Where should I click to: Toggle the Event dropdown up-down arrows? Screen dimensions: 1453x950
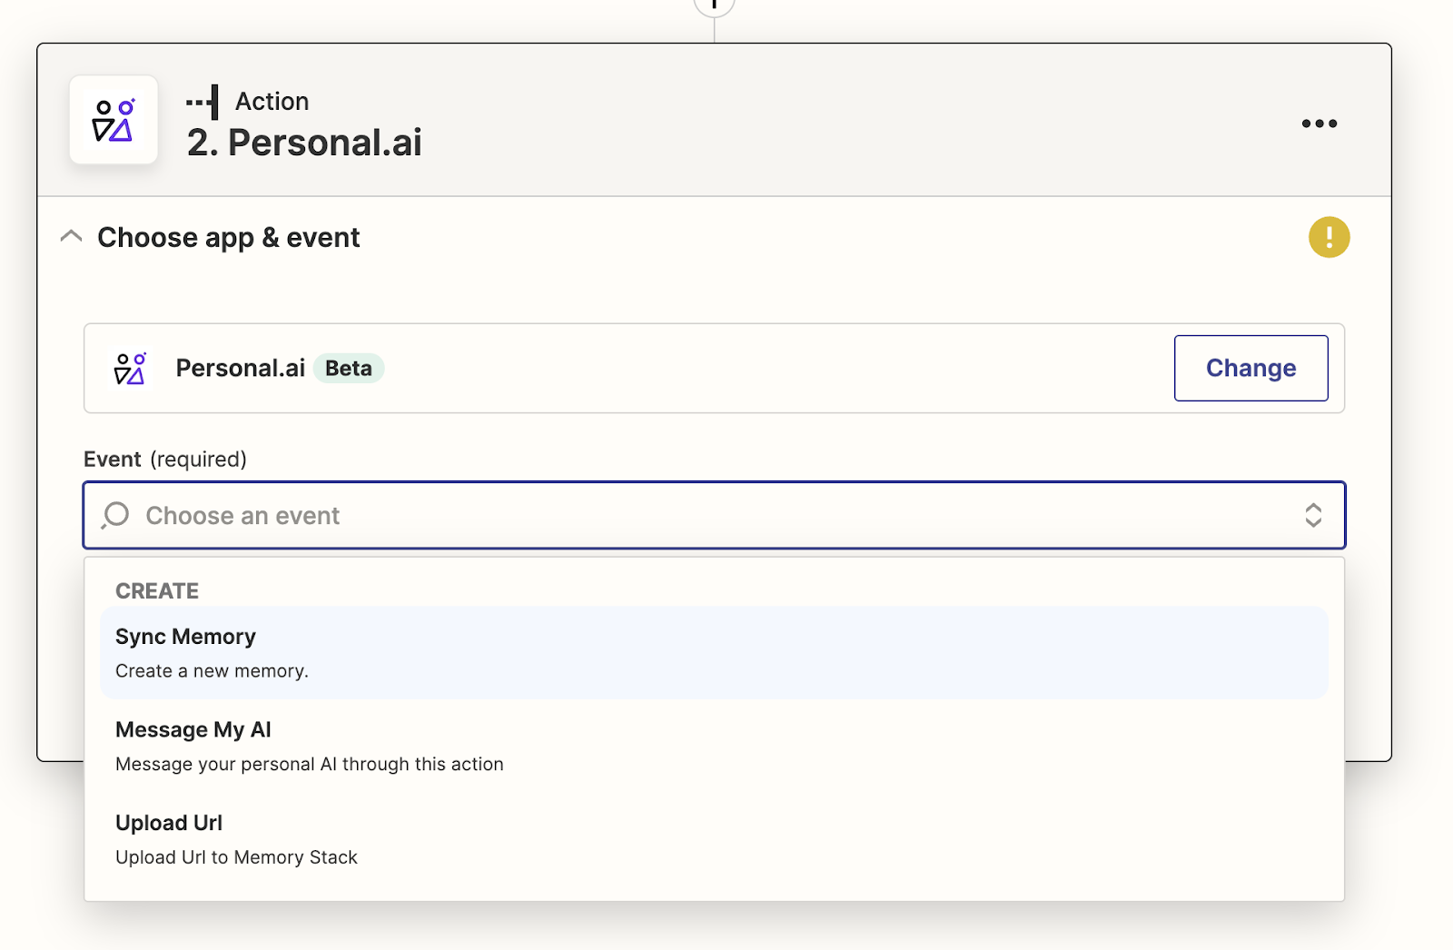pyautogui.click(x=1312, y=515)
